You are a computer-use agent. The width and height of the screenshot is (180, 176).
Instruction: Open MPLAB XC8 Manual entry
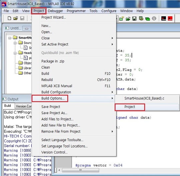[x=74, y=86]
